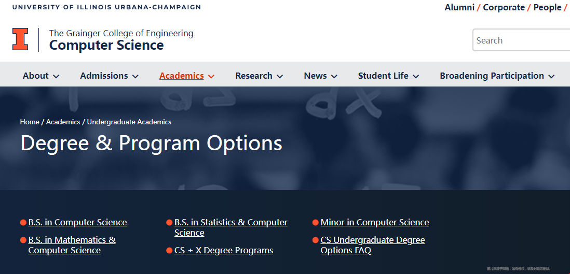The height and width of the screenshot is (274, 570).
Task: Open B.S. in Statistics & Computer Science
Action: pos(231,227)
